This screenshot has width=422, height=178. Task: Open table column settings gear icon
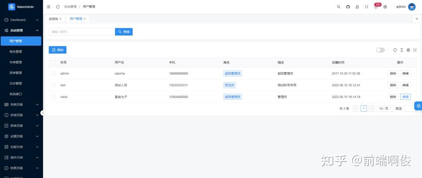408,50
